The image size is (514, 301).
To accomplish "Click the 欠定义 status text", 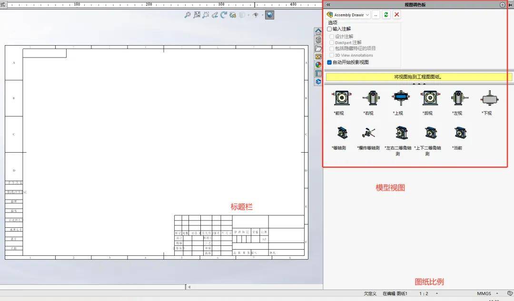I will (x=370, y=293).
